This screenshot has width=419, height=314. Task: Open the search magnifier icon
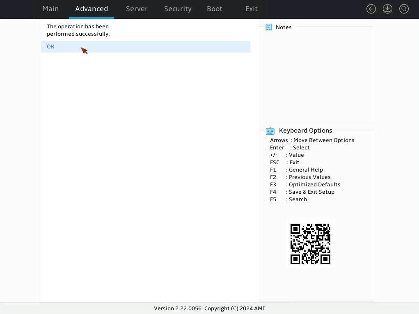404,9
